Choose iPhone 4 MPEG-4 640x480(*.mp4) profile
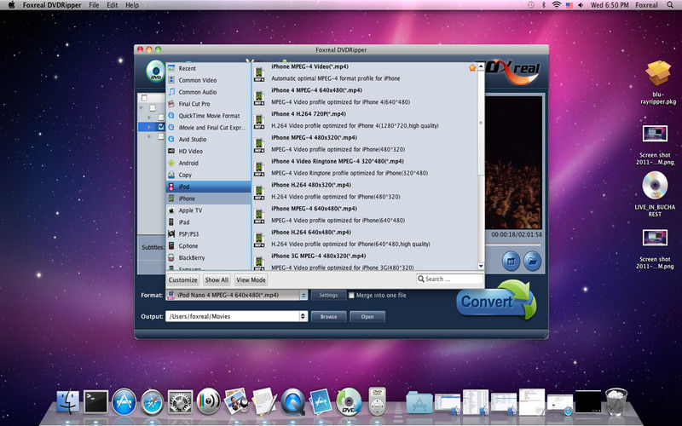The image size is (682, 426). click(x=365, y=96)
